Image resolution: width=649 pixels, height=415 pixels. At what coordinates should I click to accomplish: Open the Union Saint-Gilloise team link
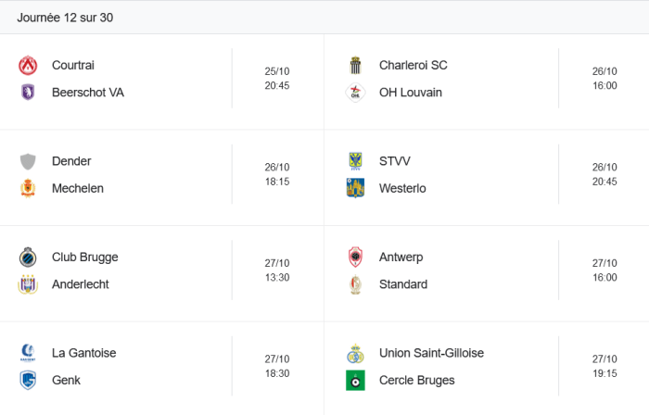click(431, 353)
